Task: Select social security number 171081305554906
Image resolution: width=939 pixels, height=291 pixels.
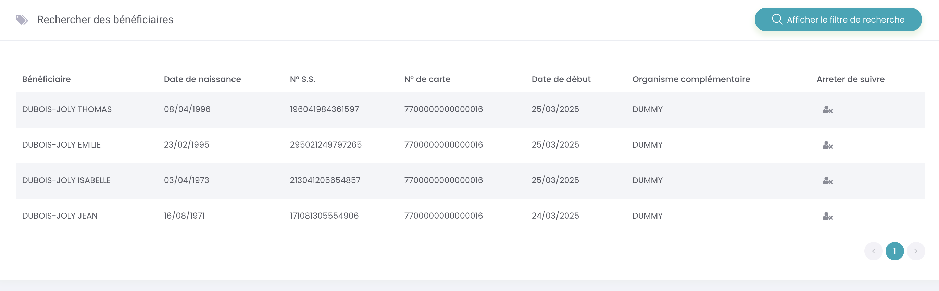Action: 324,216
